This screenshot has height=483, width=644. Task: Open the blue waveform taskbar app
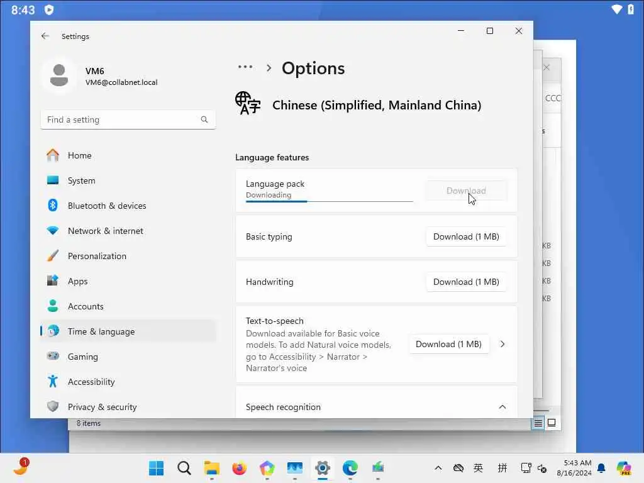pos(295,468)
